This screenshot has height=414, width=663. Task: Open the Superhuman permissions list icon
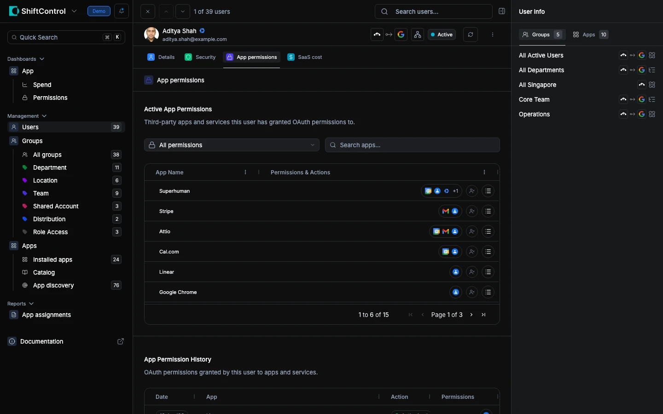tap(488, 191)
